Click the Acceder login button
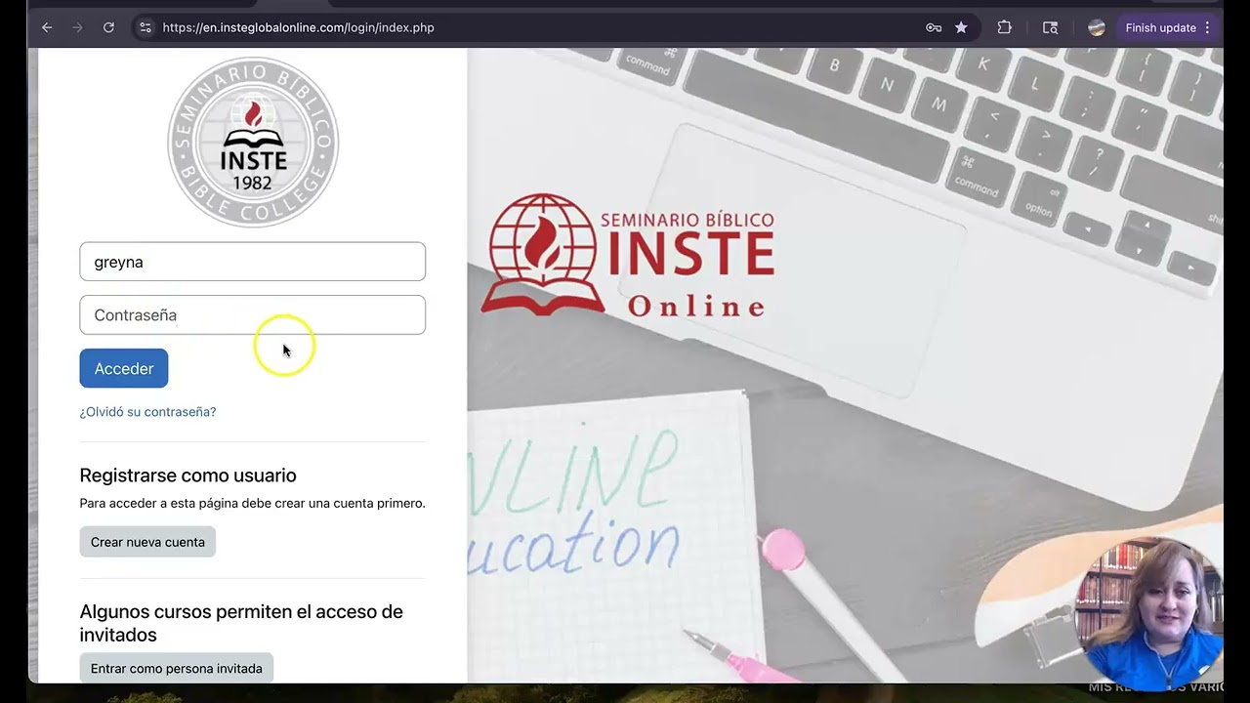 coord(124,368)
